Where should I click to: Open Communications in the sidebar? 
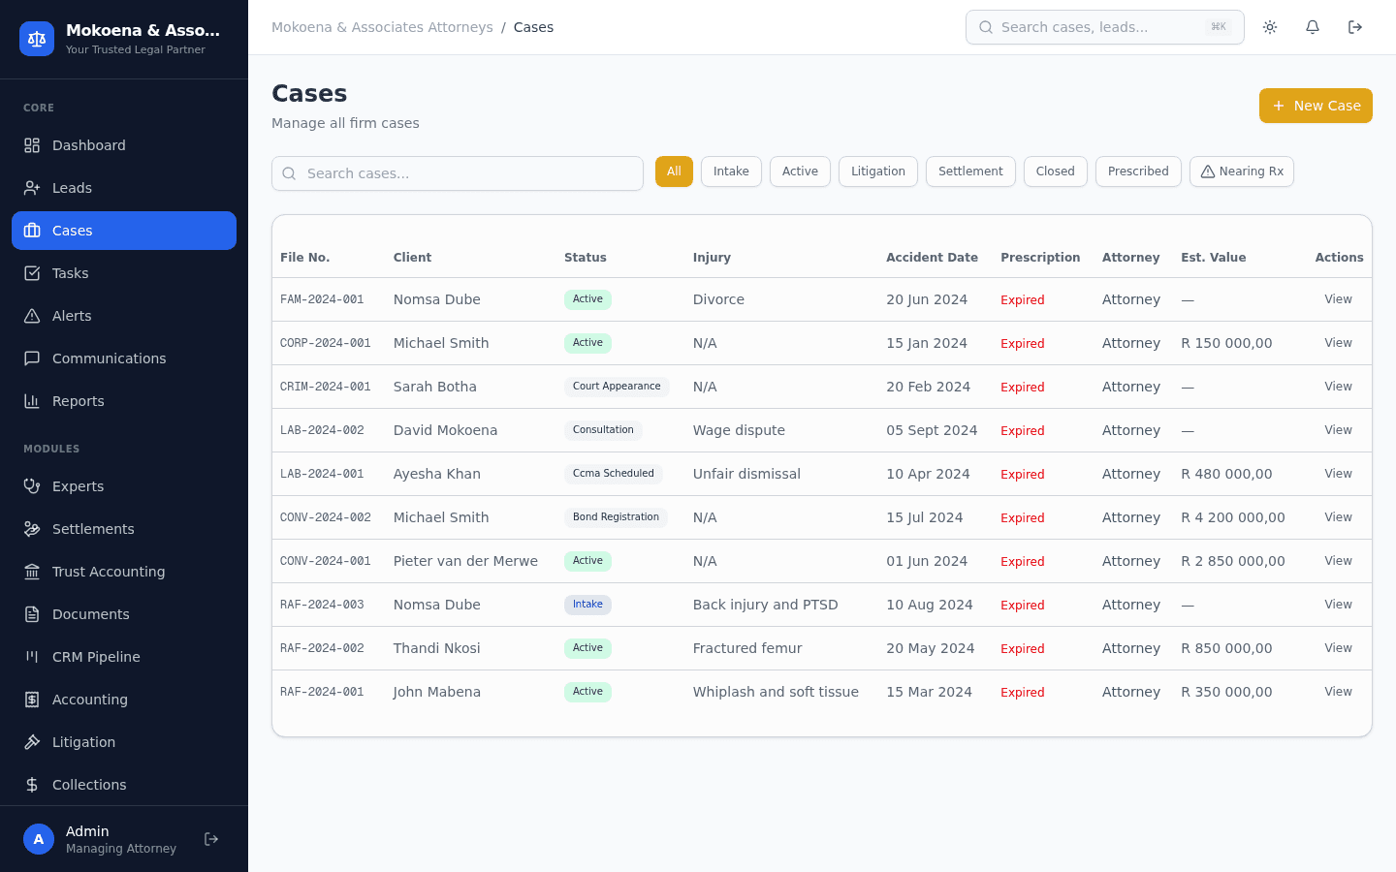point(124,358)
